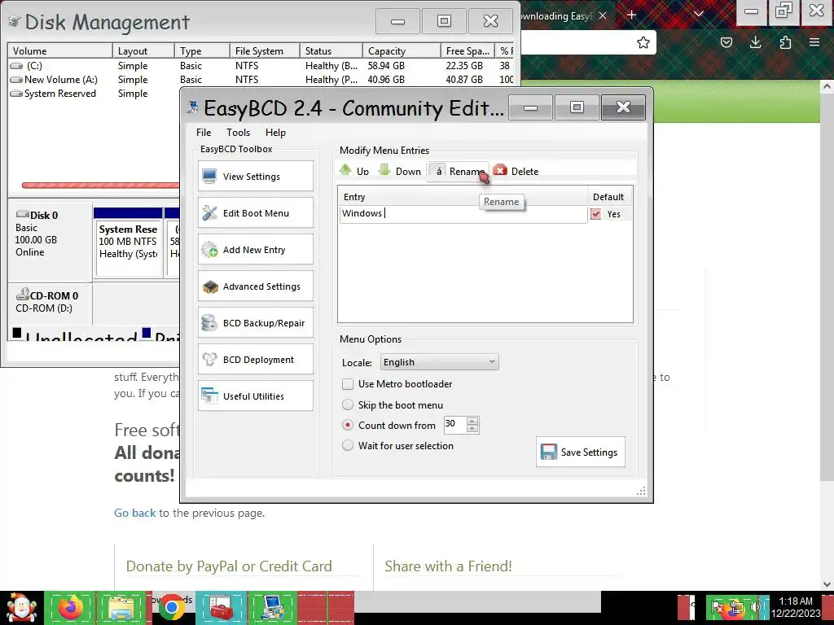
Task: Click the Santa start button on taskbar
Action: click(21, 608)
